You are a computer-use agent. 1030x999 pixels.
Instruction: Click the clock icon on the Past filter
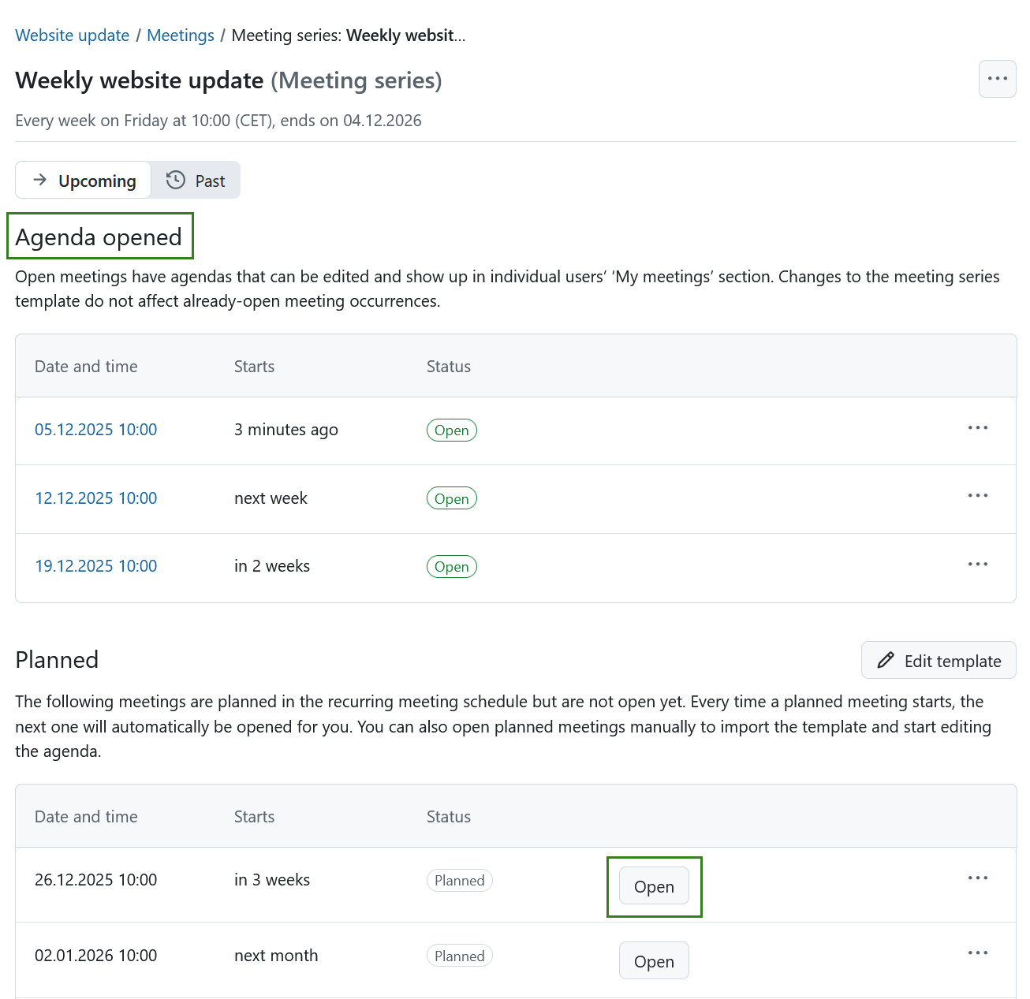174,180
